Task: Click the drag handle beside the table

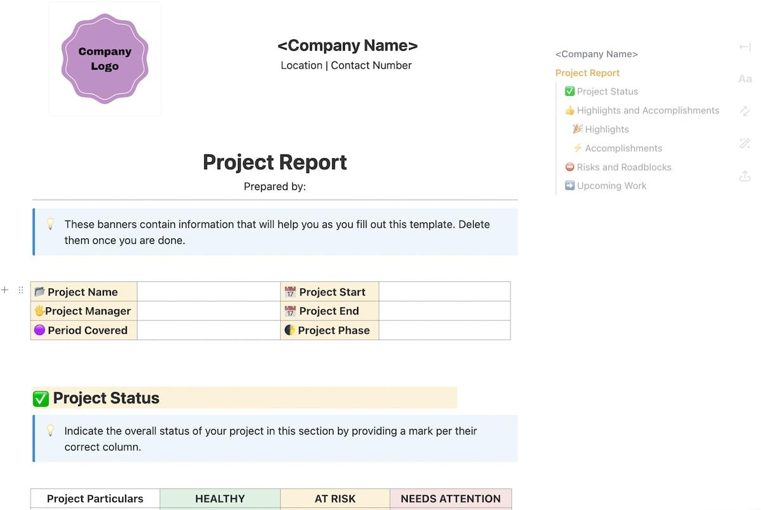Action: [x=20, y=290]
